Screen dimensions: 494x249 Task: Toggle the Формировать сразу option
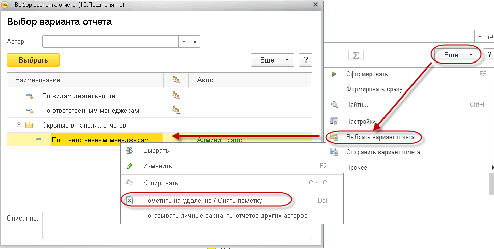[x=374, y=89]
